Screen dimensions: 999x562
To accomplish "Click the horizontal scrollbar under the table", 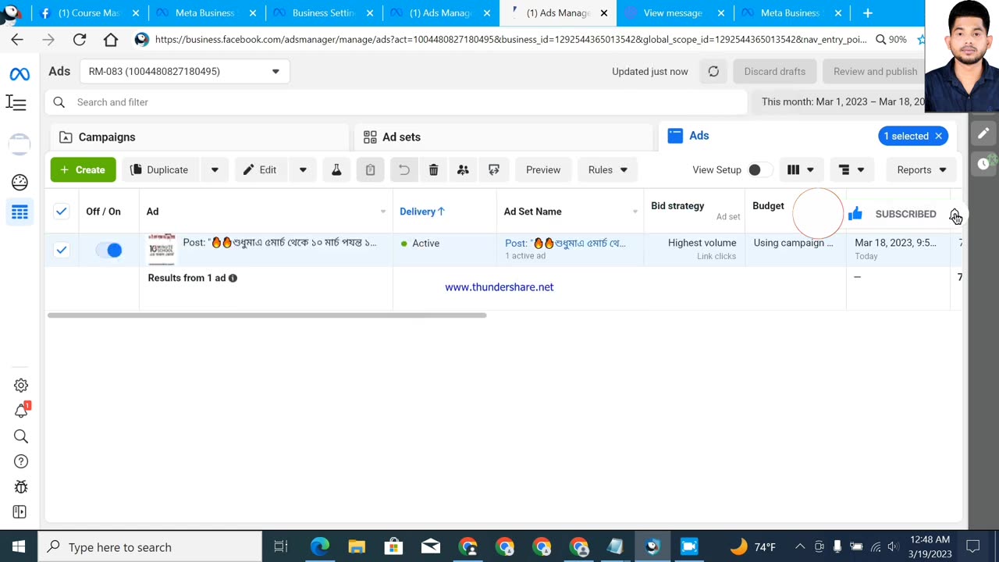I will point(267,315).
